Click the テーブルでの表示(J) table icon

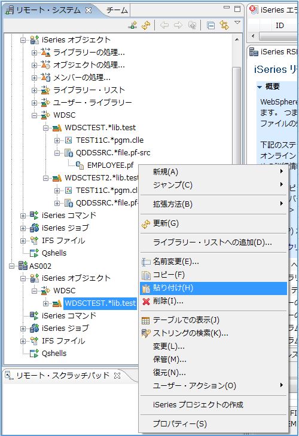145,321
